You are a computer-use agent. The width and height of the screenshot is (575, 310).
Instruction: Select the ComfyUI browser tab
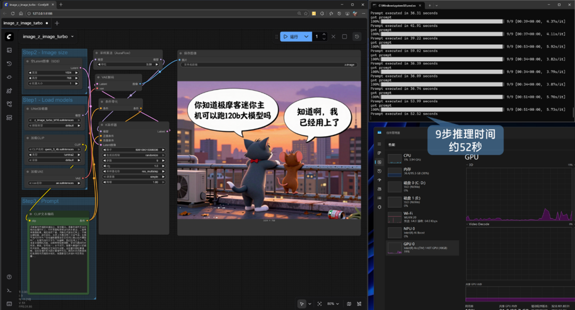29,5
